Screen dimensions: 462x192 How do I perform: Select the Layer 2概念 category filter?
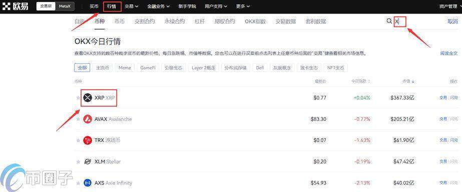point(204,68)
